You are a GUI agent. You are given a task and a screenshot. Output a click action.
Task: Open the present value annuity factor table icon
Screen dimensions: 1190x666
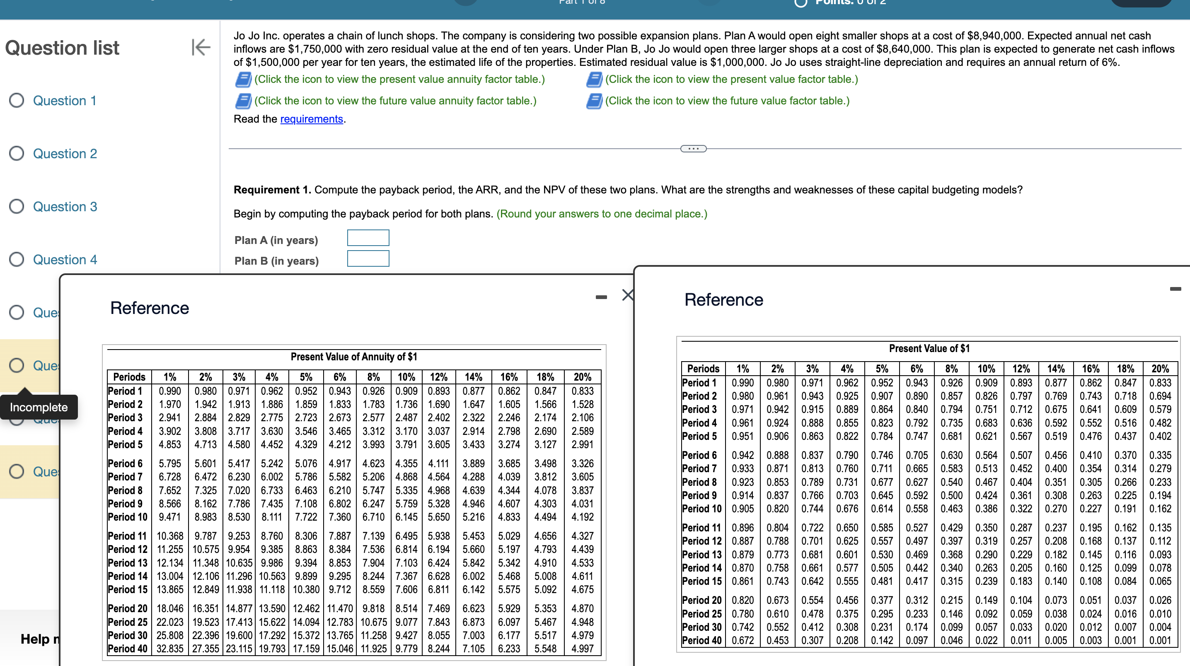(243, 80)
